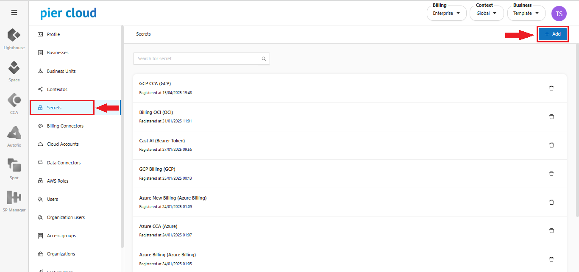Open Cloud Accounts from sidebar
The image size is (579, 272).
(63, 144)
